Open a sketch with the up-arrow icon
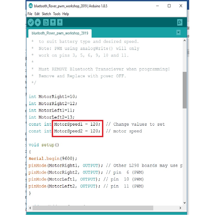This screenshot has height=215, width=210. pyautogui.click(x=53, y=22)
